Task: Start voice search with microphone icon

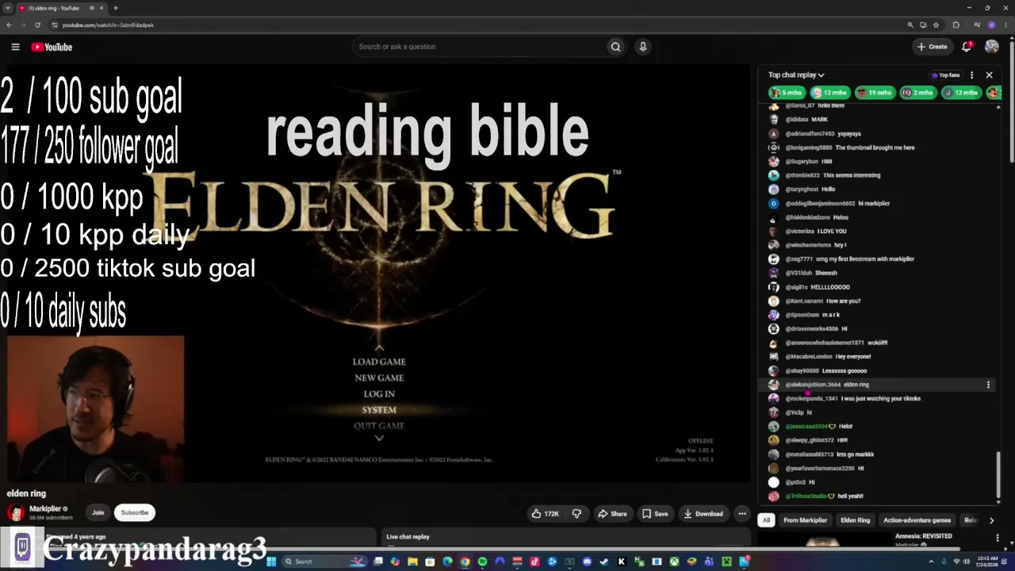Action: [x=643, y=47]
